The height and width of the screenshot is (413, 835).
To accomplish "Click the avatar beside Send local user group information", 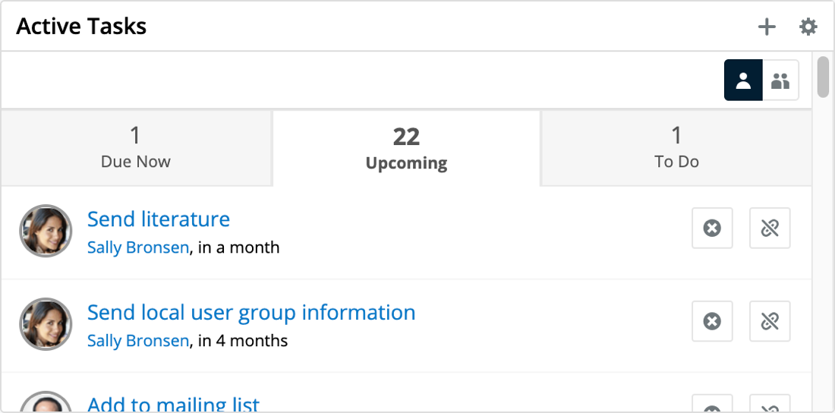I will pos(46,324).
